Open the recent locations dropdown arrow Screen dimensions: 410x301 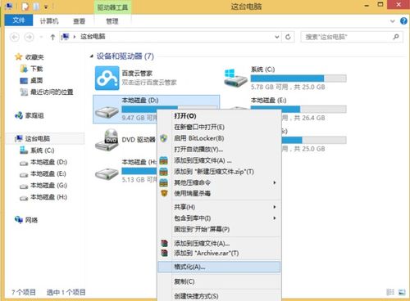tap(41, 37)
